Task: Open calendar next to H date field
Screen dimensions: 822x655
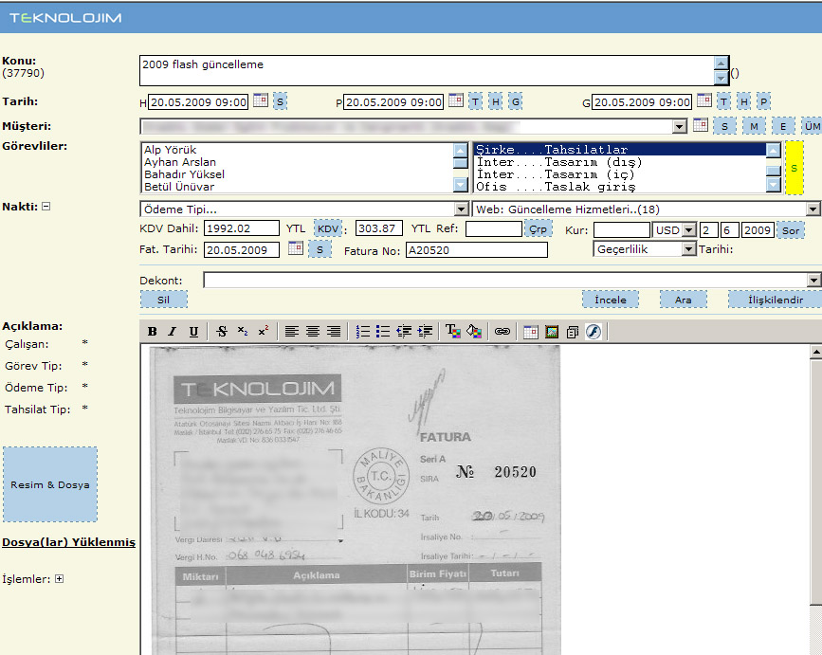Action: 261,100
